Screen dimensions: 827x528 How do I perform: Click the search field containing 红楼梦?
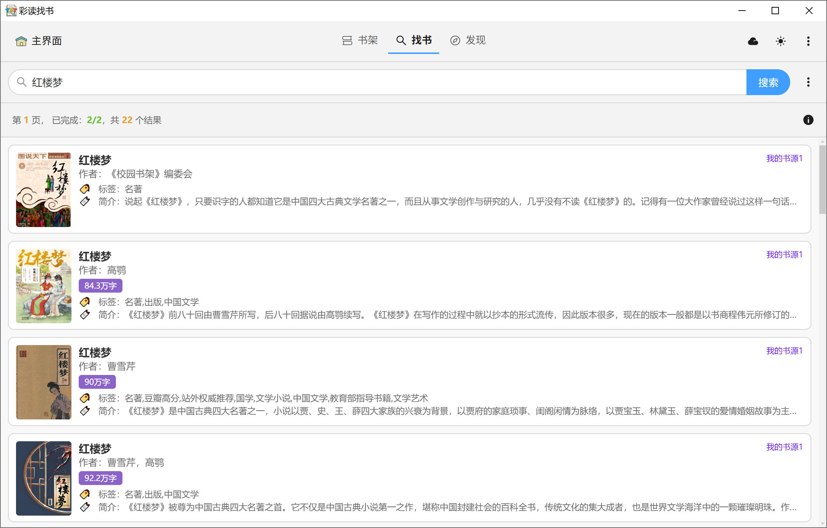click(378, 82)
